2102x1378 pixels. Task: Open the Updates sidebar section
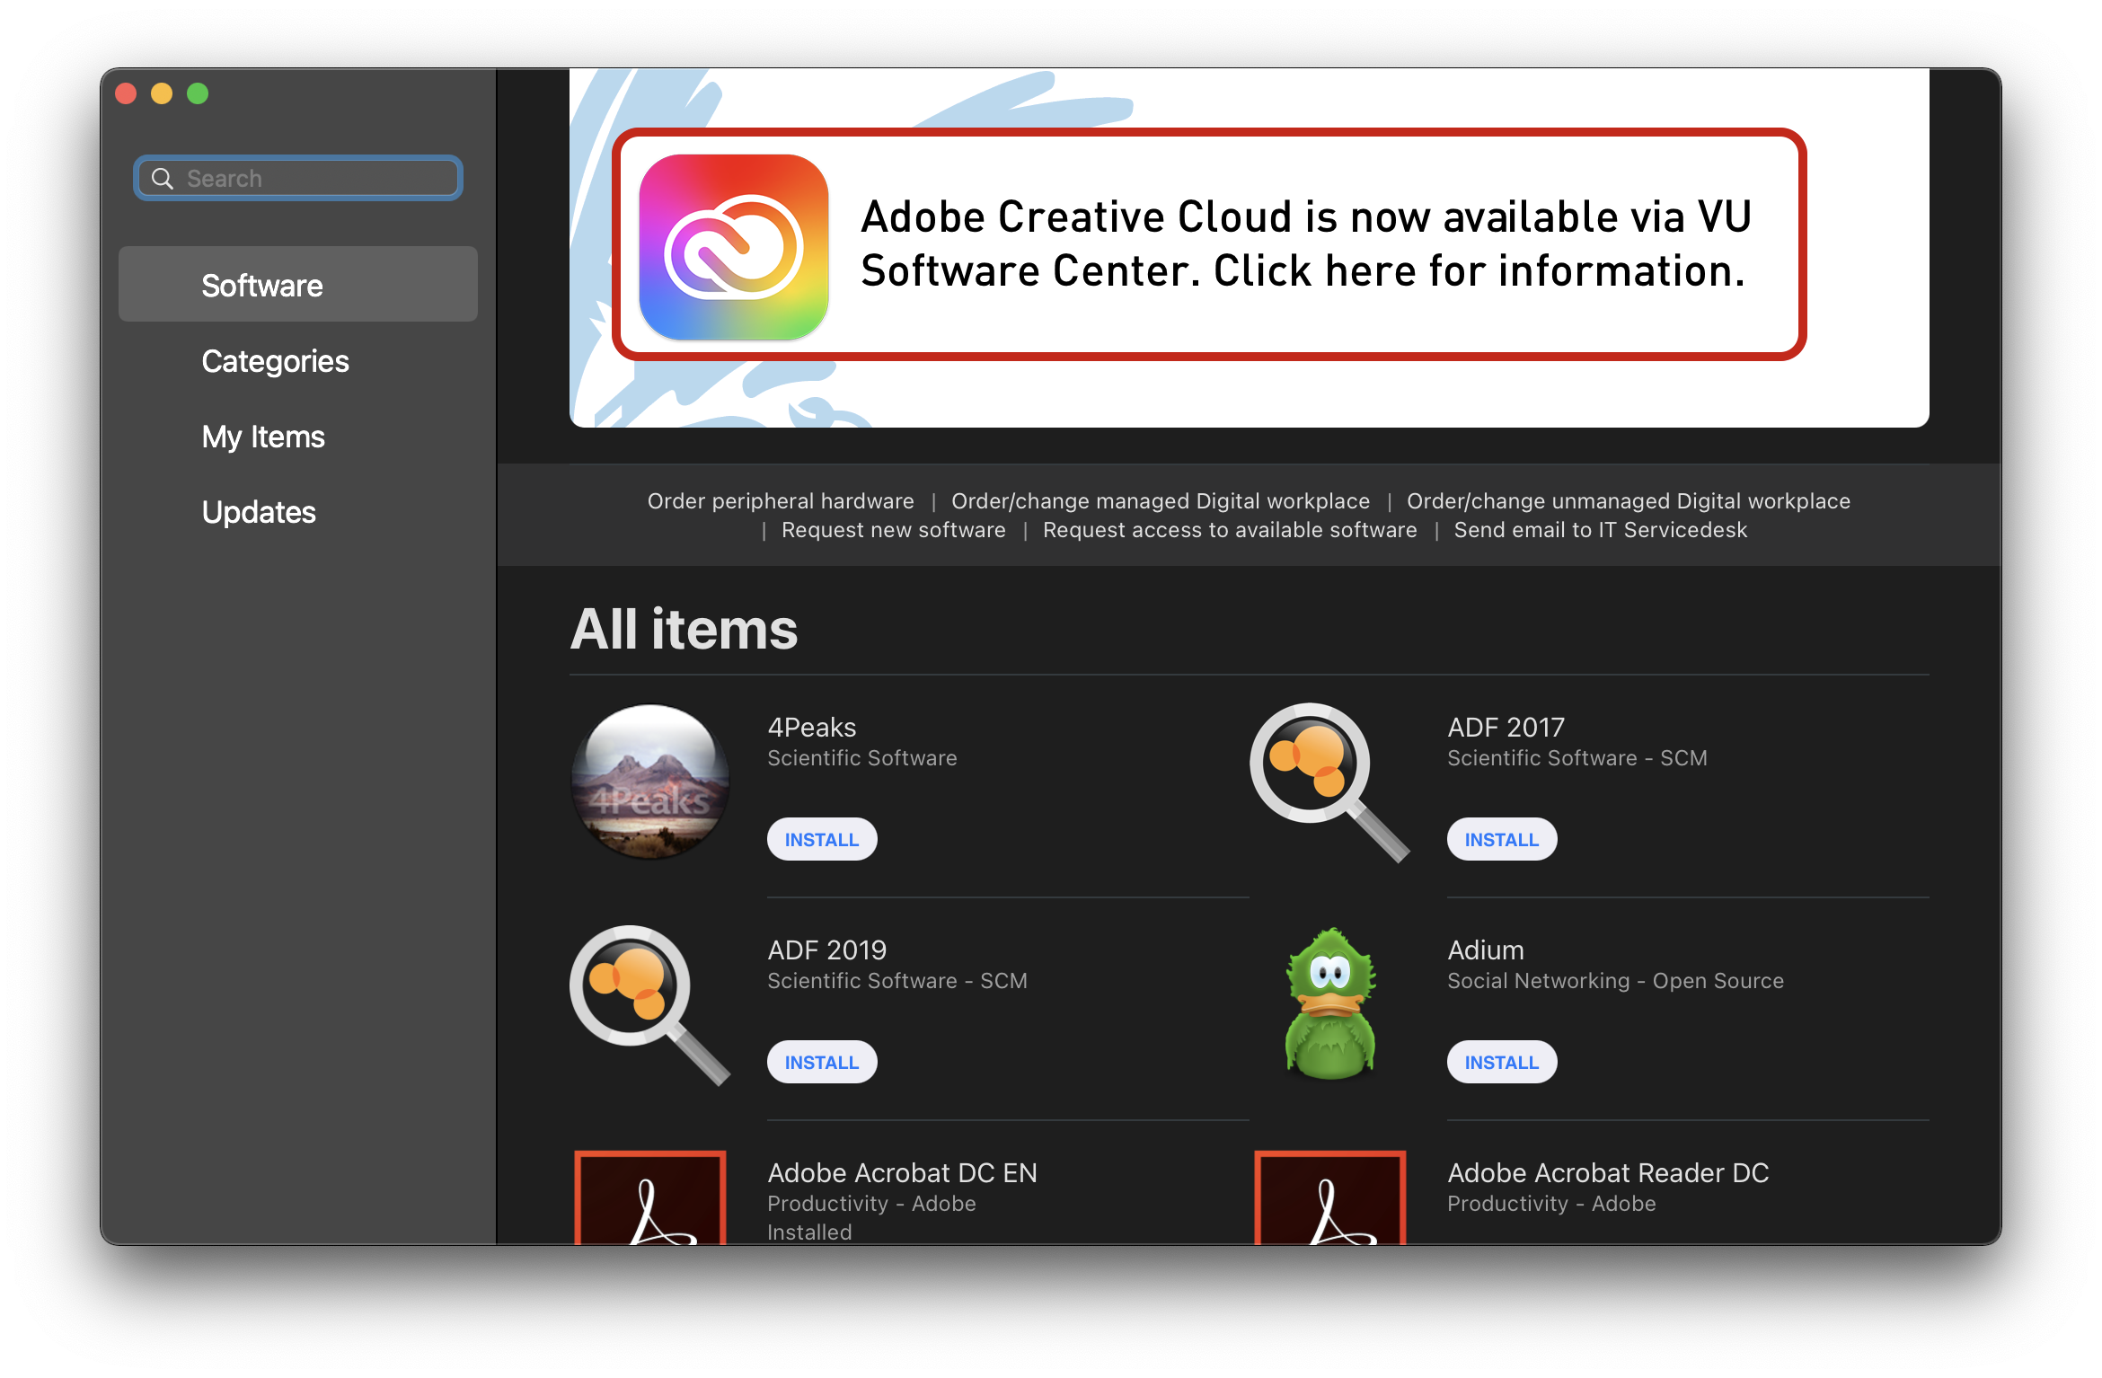(x=259, y=512)
